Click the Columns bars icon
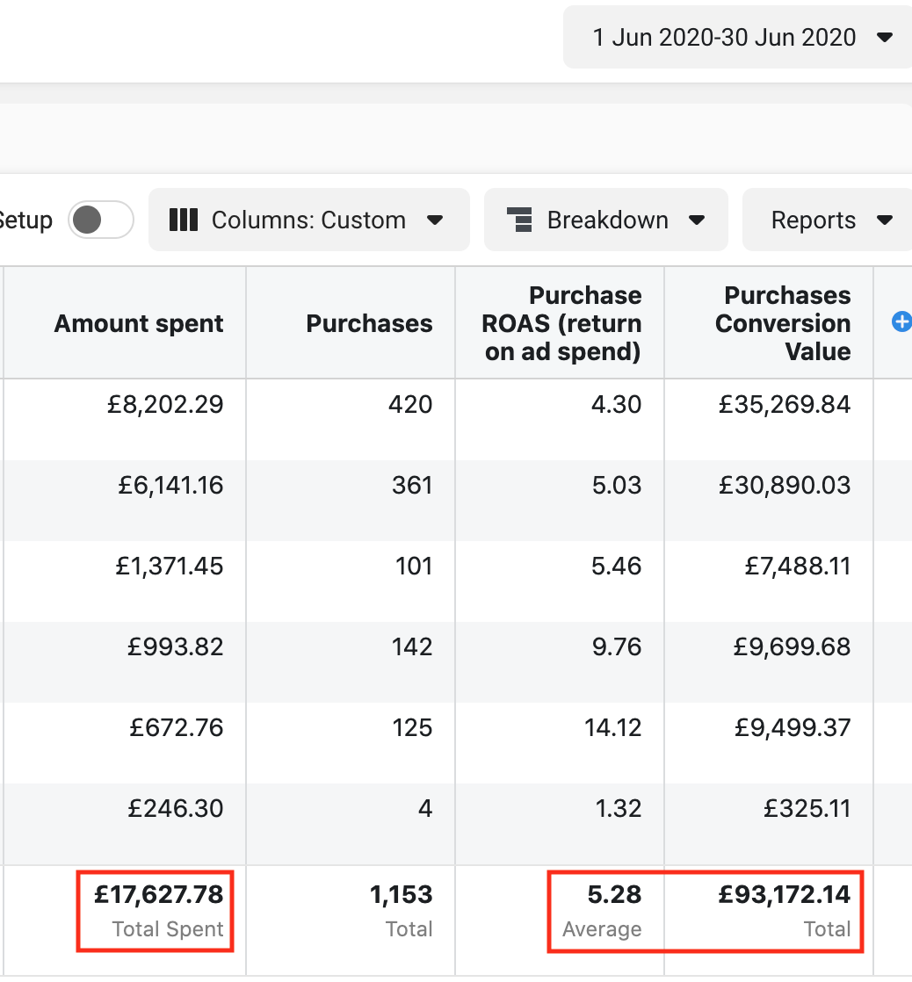912x982 pixels. [183, 220]
